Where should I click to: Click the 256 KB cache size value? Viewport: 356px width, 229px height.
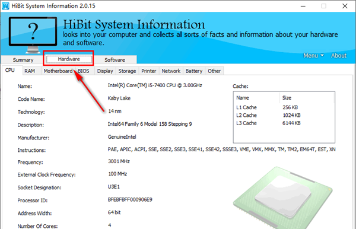[290, 107]
